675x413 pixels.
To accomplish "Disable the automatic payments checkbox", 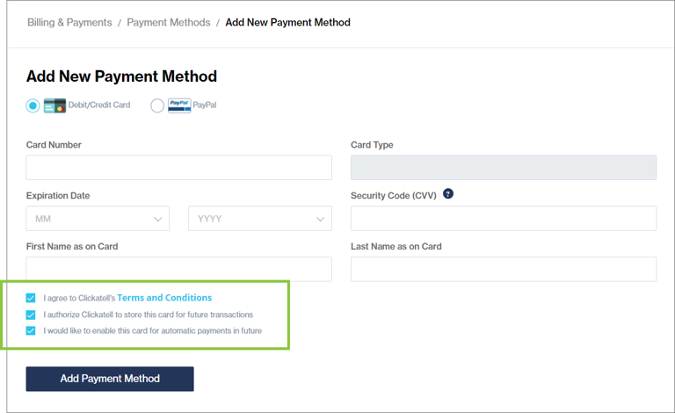I will pos(32,331).
